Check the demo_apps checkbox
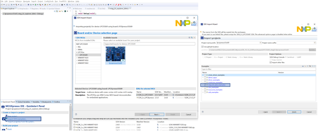The height and width of the screenshot is (135, 318). [205, 78]
